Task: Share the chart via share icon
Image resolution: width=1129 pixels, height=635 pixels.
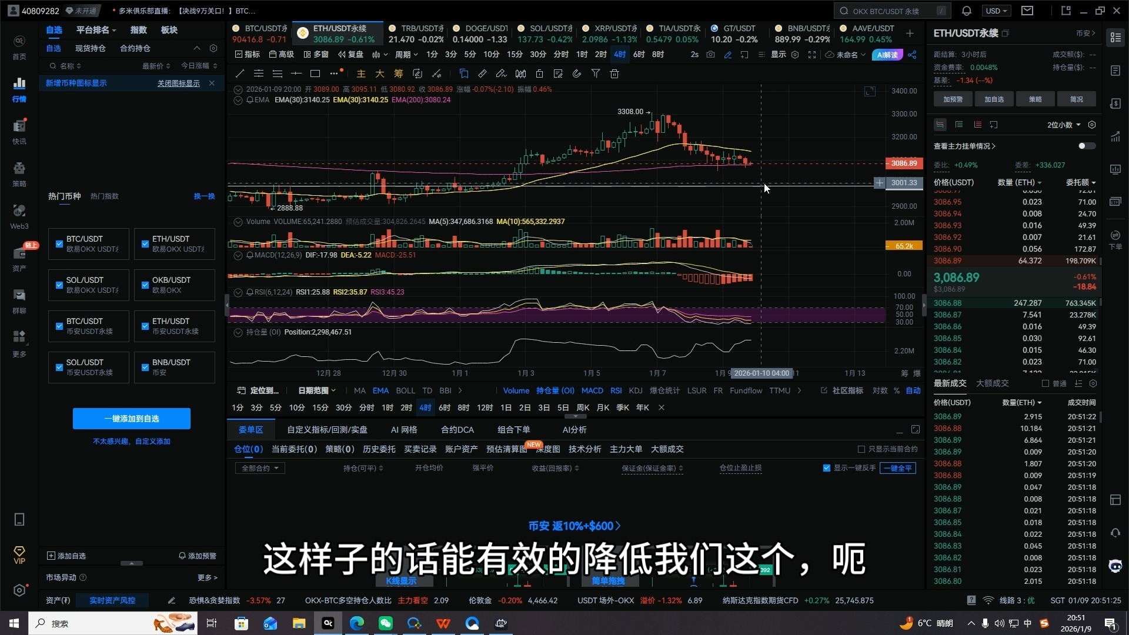Action: [x=912, y=55]
